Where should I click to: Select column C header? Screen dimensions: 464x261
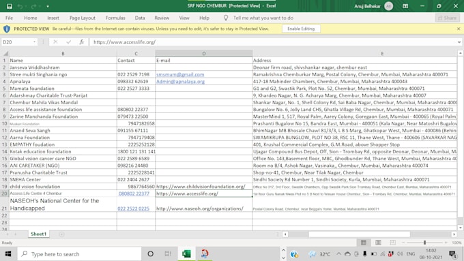tap(136, 54)
